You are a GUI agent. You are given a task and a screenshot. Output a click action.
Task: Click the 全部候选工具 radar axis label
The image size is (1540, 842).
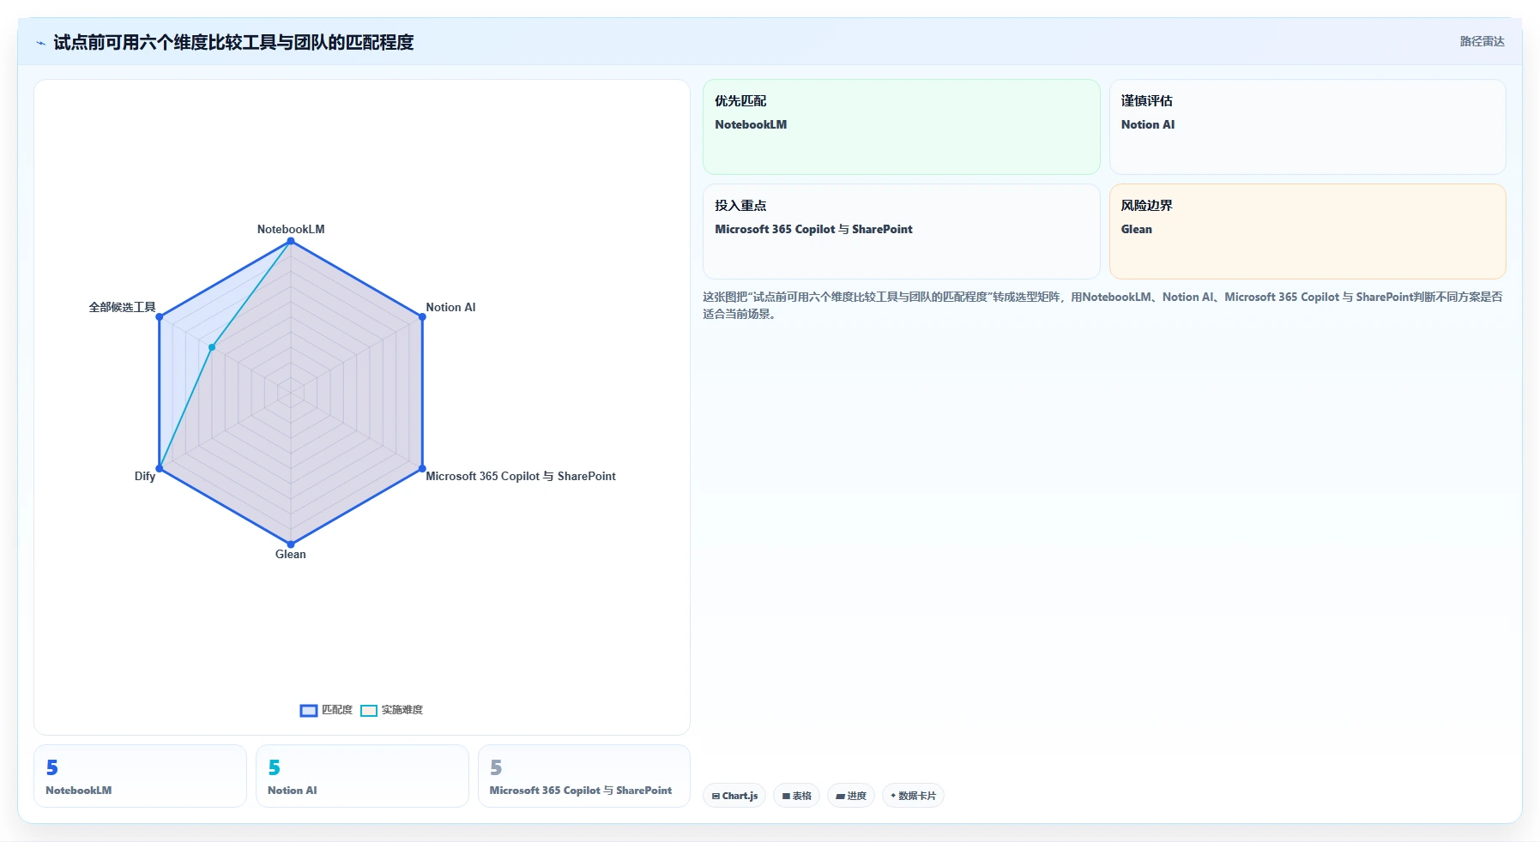coord(123,307)
